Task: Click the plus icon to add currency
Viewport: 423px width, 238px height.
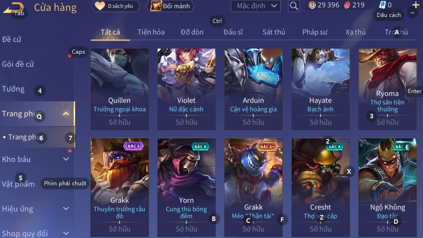Action: [x=416, y=5]
